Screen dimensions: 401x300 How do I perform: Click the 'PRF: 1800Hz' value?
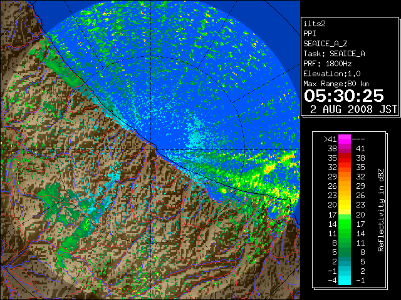[x=327, y=64]
